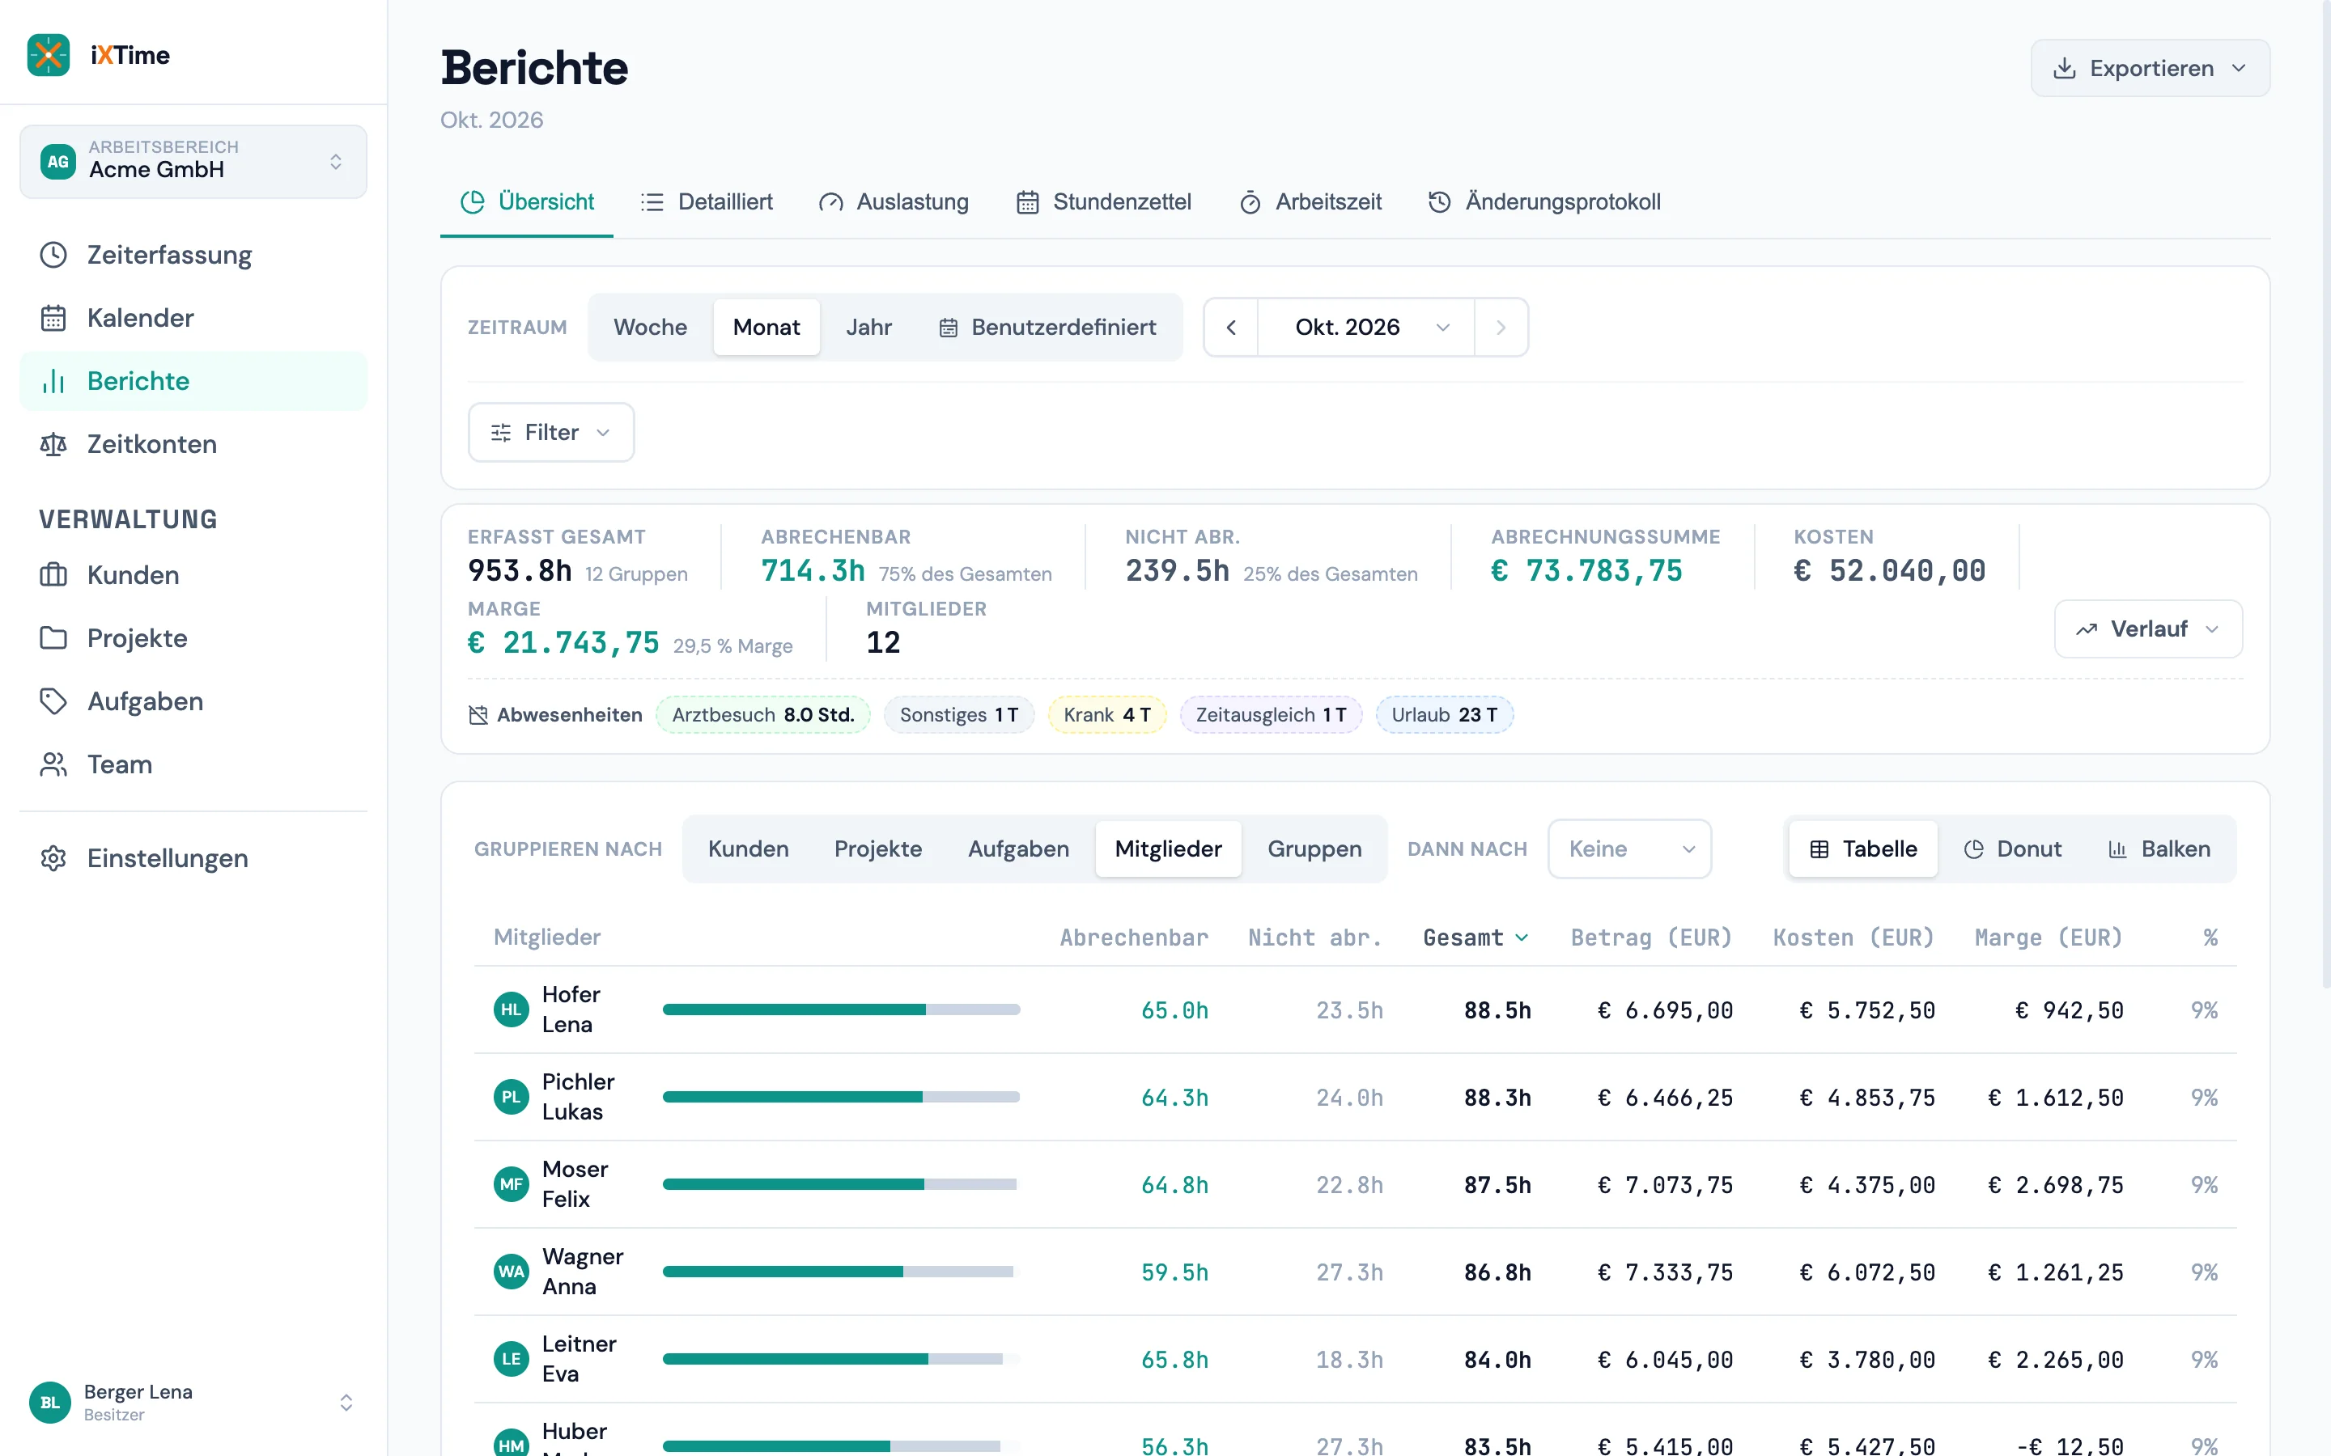Click the LE avatar of Leitner Eva
Image resolution: width=2331 pixels, height=1456 pixels.
(x=512, y=1359)
